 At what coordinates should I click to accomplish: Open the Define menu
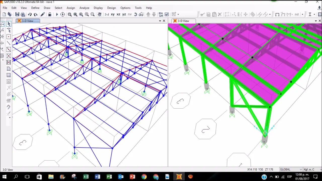35,8
